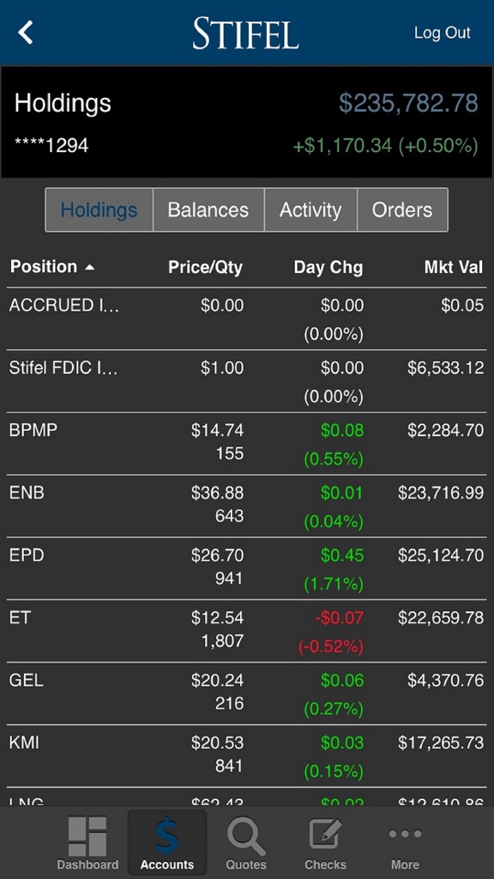Select the Holdings tab
The width and height of the screenshot is (494, 879).
pyautogui.click(x=99, y=209)
